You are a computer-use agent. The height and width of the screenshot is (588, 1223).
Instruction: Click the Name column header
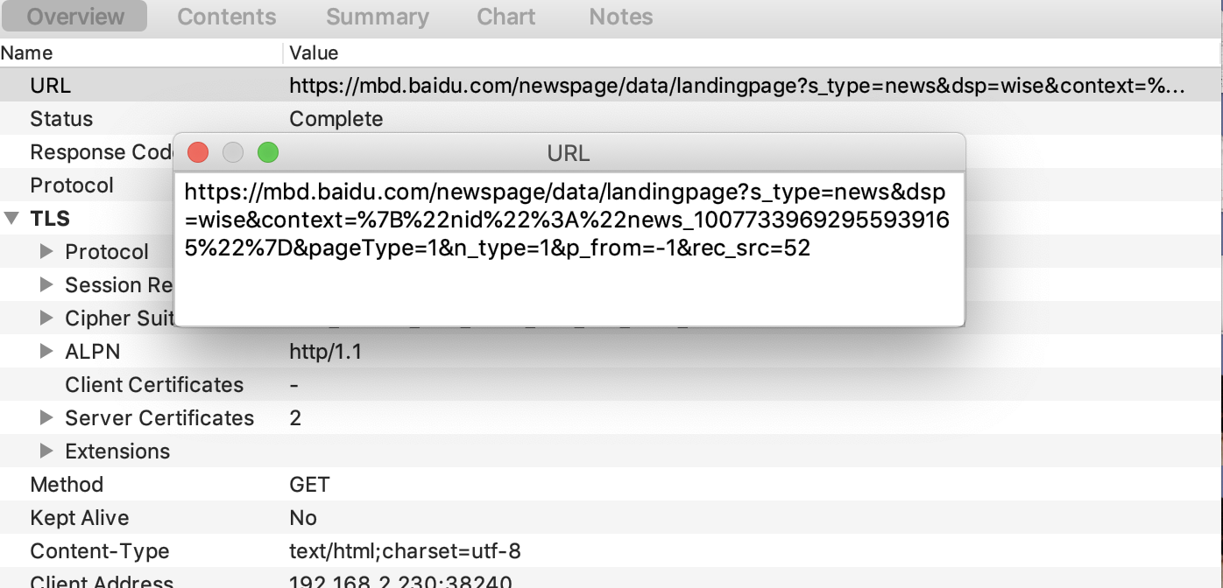point(27,52)
